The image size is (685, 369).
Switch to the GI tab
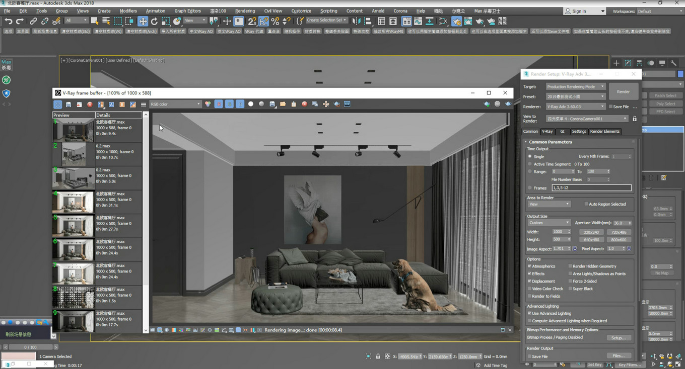point(562,131)
